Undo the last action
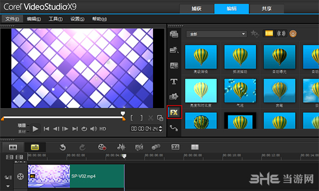319x191 pixels. (x=63, y=147)
